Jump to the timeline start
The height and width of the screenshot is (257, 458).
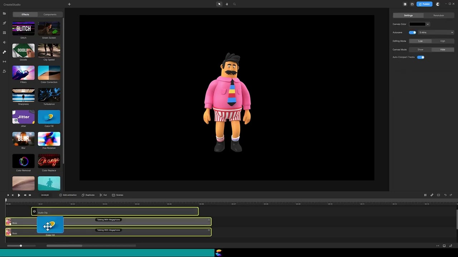[8, 195]
